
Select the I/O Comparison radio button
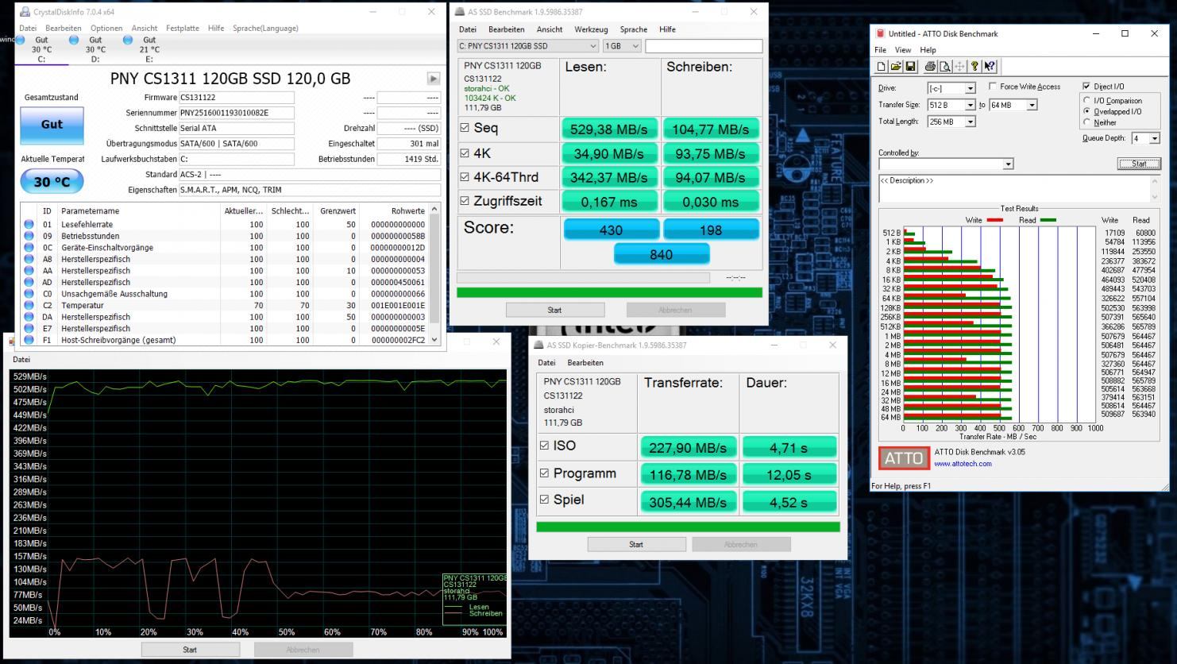click(x=1087, y=101)
